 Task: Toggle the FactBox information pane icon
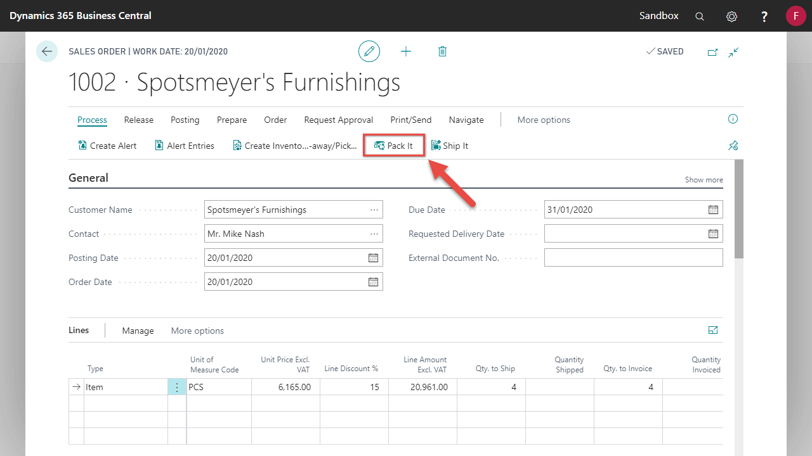(733, 119)
